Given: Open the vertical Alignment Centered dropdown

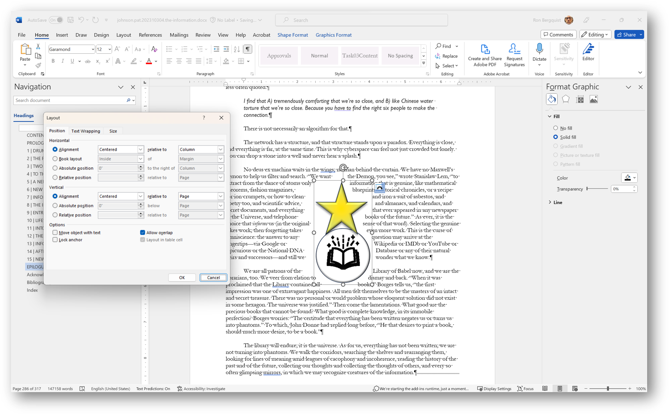Looking at the screenshot, I should [121, 196].
